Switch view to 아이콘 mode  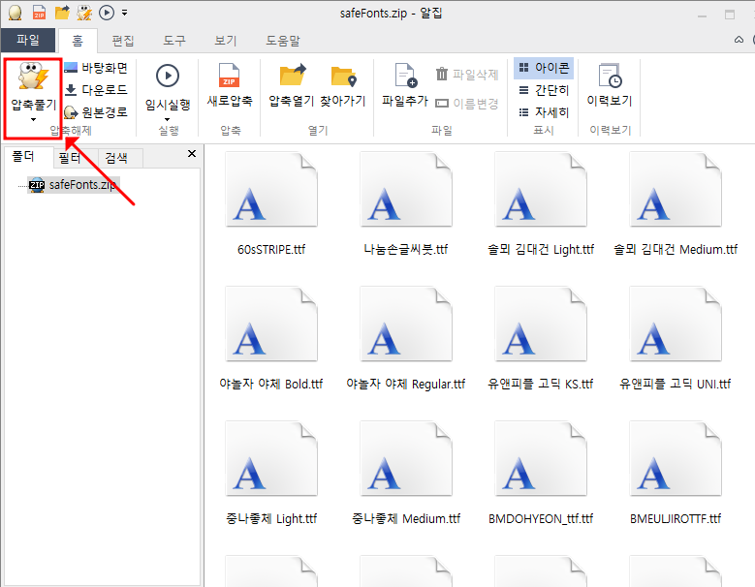[x=544, y=68]
